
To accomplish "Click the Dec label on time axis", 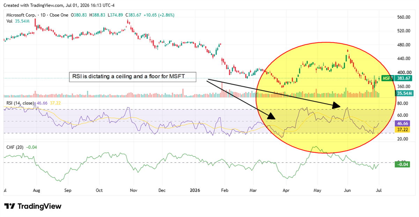I will 161,191.
